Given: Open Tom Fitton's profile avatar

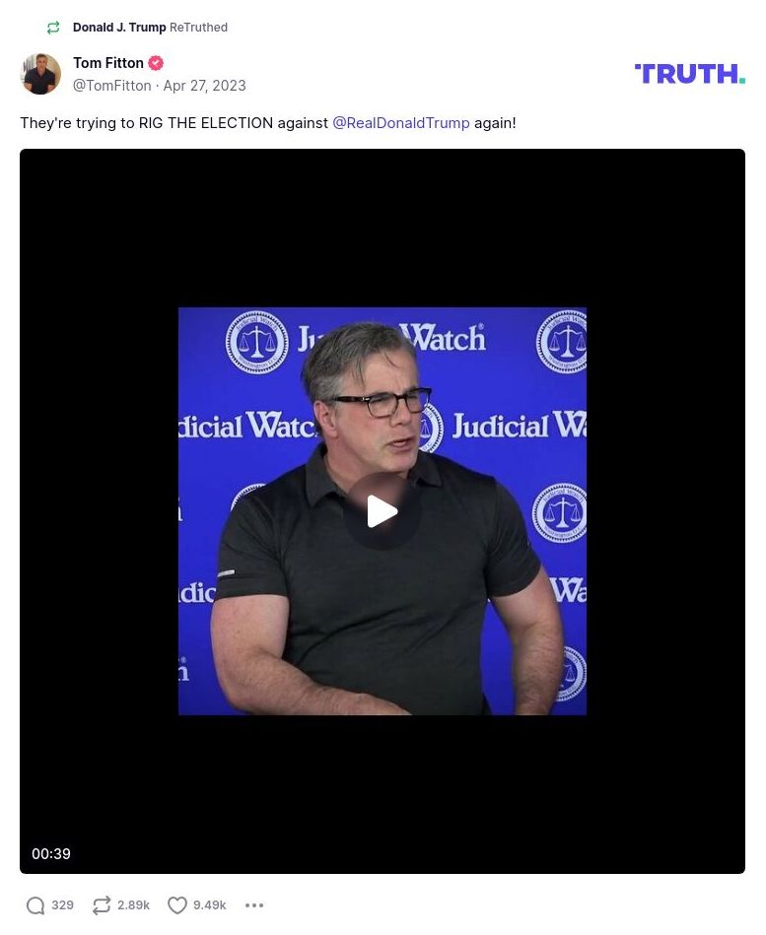Looking at the screenshot, I should pos(40,74).
